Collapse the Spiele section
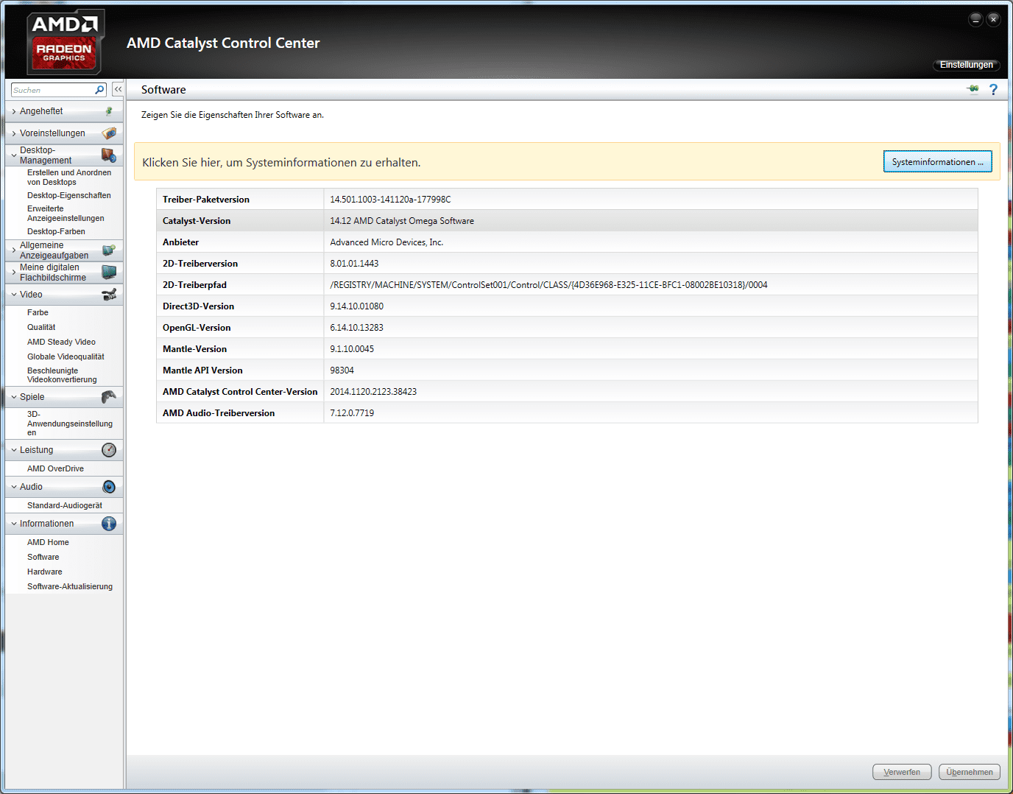Screen dimensions: 1013x794 point(14,397)
